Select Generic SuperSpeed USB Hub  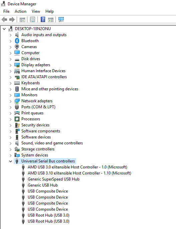click(x=53, y=179)
